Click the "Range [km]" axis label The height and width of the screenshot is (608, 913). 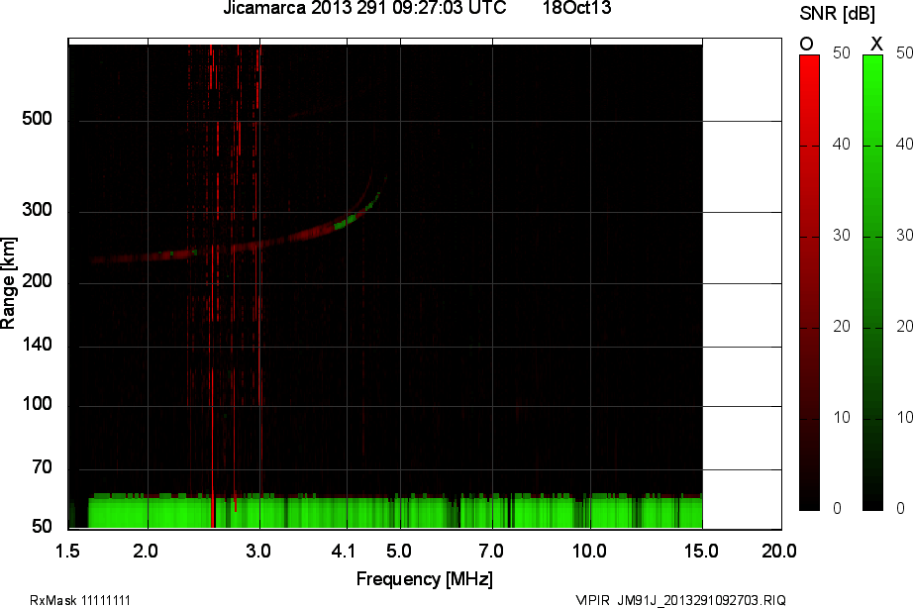click(9, 287)
